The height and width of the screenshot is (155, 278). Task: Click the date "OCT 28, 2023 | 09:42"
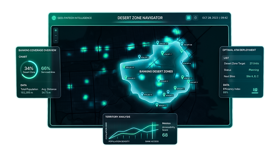pos(215,18)
